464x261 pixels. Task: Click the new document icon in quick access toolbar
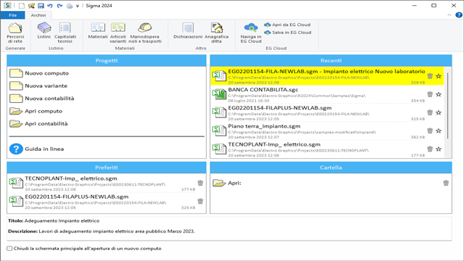pyautogui.click(x=22, y=6)
